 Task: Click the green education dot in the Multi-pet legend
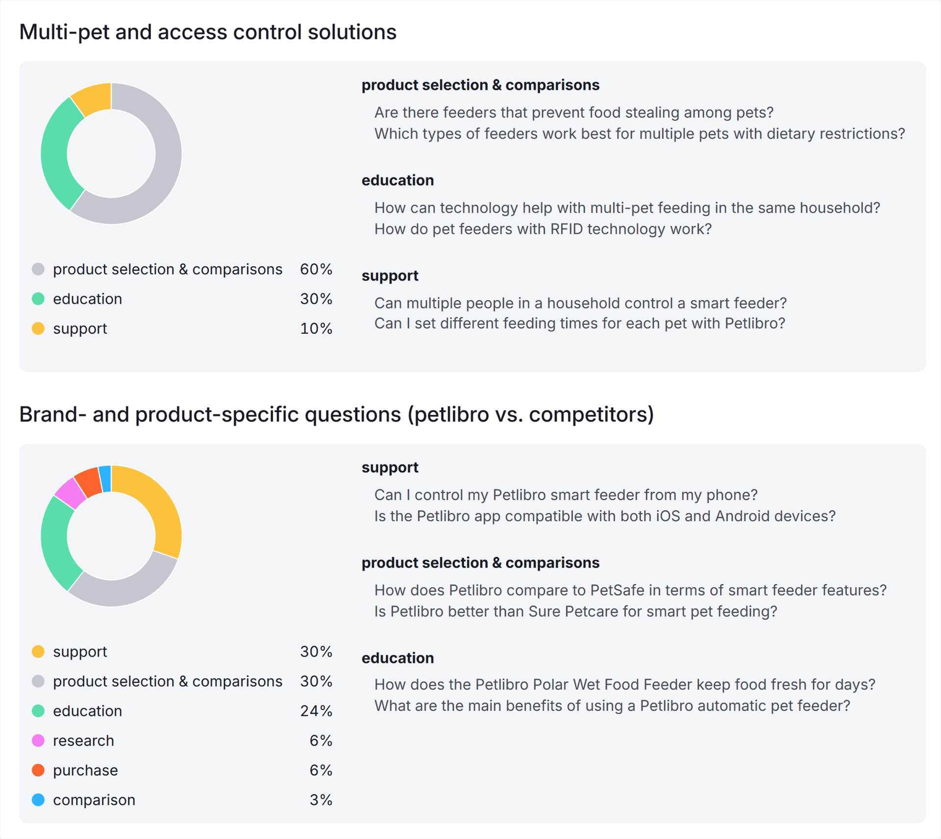[x=38, y=299]
